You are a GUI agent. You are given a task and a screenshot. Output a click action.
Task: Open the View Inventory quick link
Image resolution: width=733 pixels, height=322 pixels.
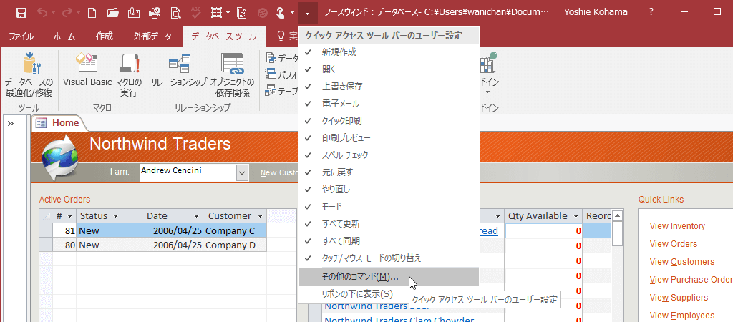(677, 226)
